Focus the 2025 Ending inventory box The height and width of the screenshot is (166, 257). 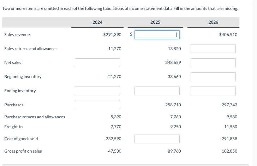tap(157, 91)
